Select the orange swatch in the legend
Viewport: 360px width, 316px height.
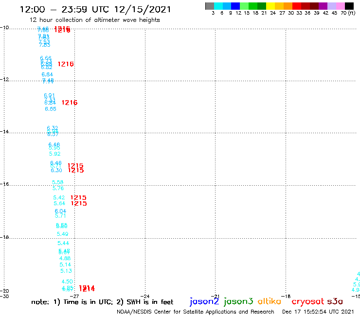point(288,6)
